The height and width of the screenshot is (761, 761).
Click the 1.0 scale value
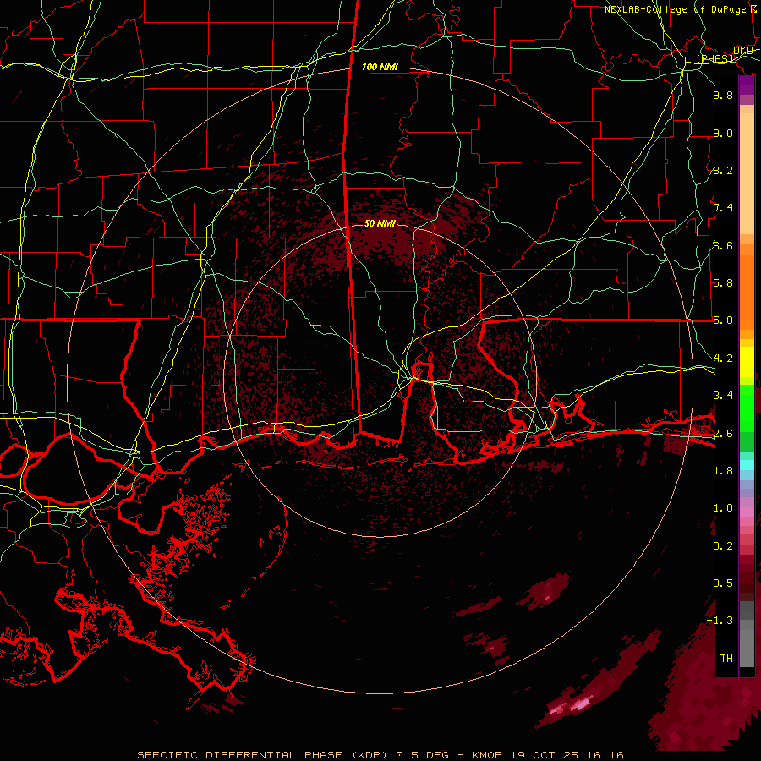723,508
